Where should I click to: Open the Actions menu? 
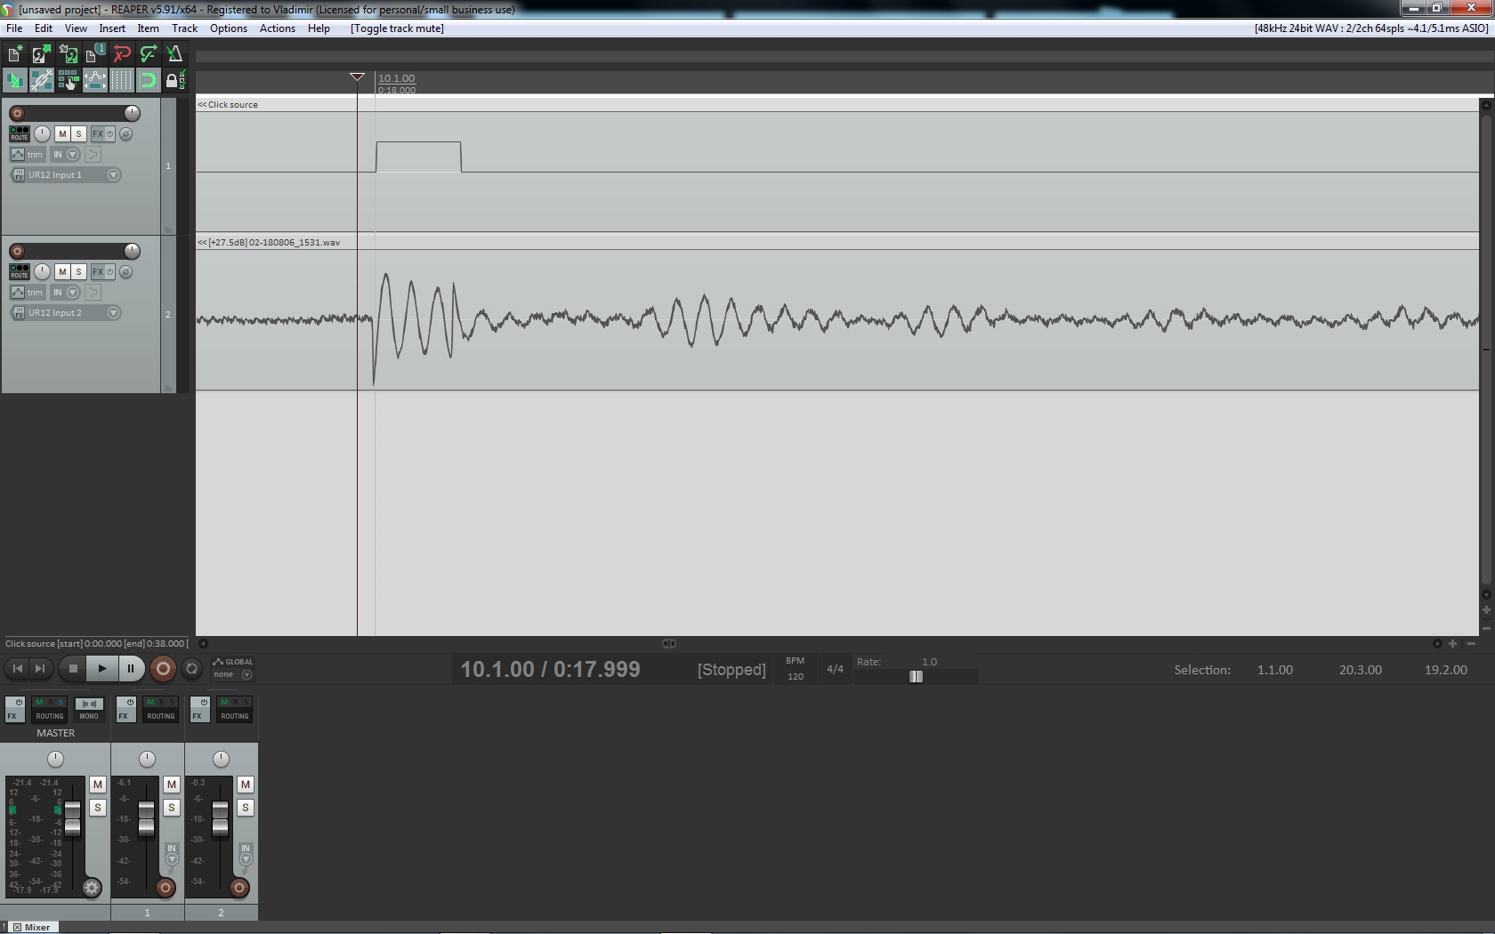tap(278, 28)
